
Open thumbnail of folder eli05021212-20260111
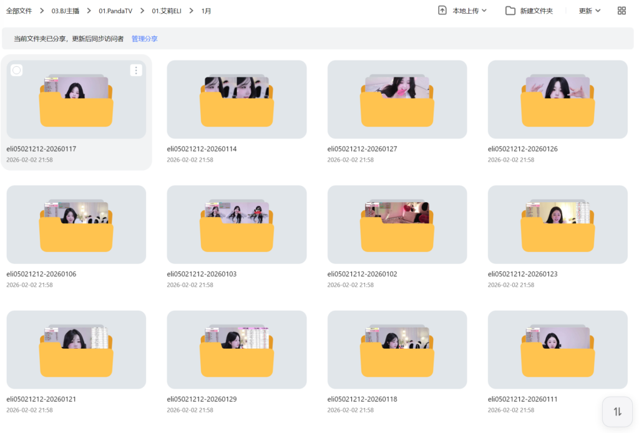point(557,349)
